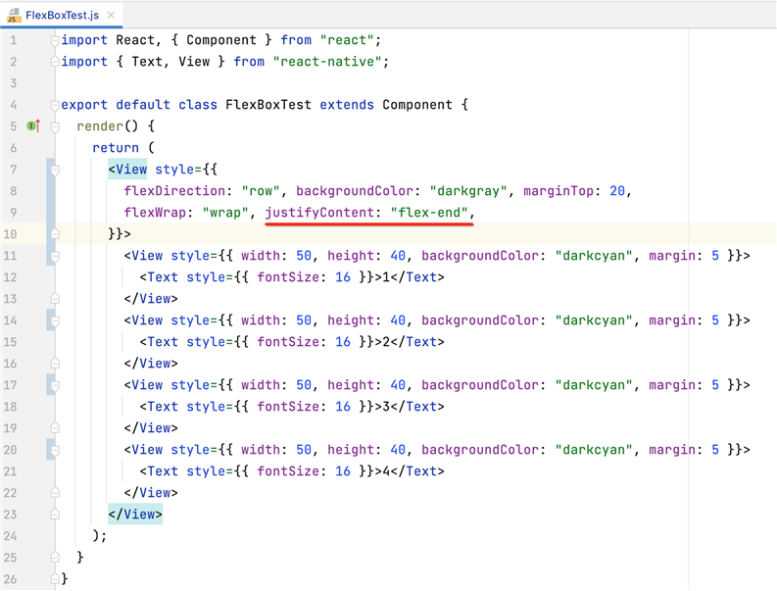Click the "flex-end" string value
The image size is (777, 591).
[x=429, y=213]
